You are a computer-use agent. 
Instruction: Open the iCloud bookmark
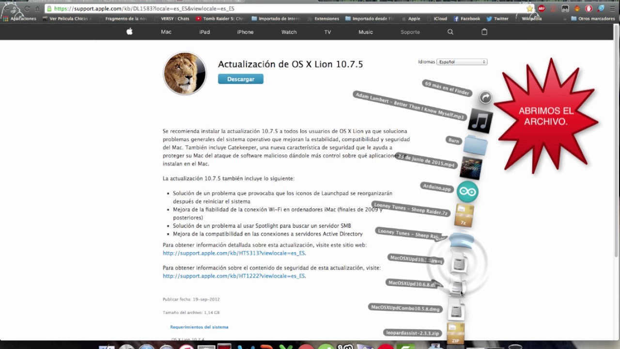(437, 18)
